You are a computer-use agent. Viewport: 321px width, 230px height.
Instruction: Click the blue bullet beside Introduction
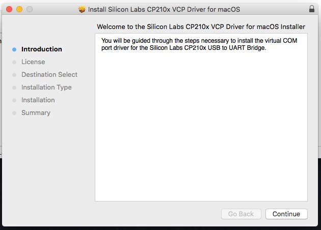pyautogui.click(x=14, y=49)
